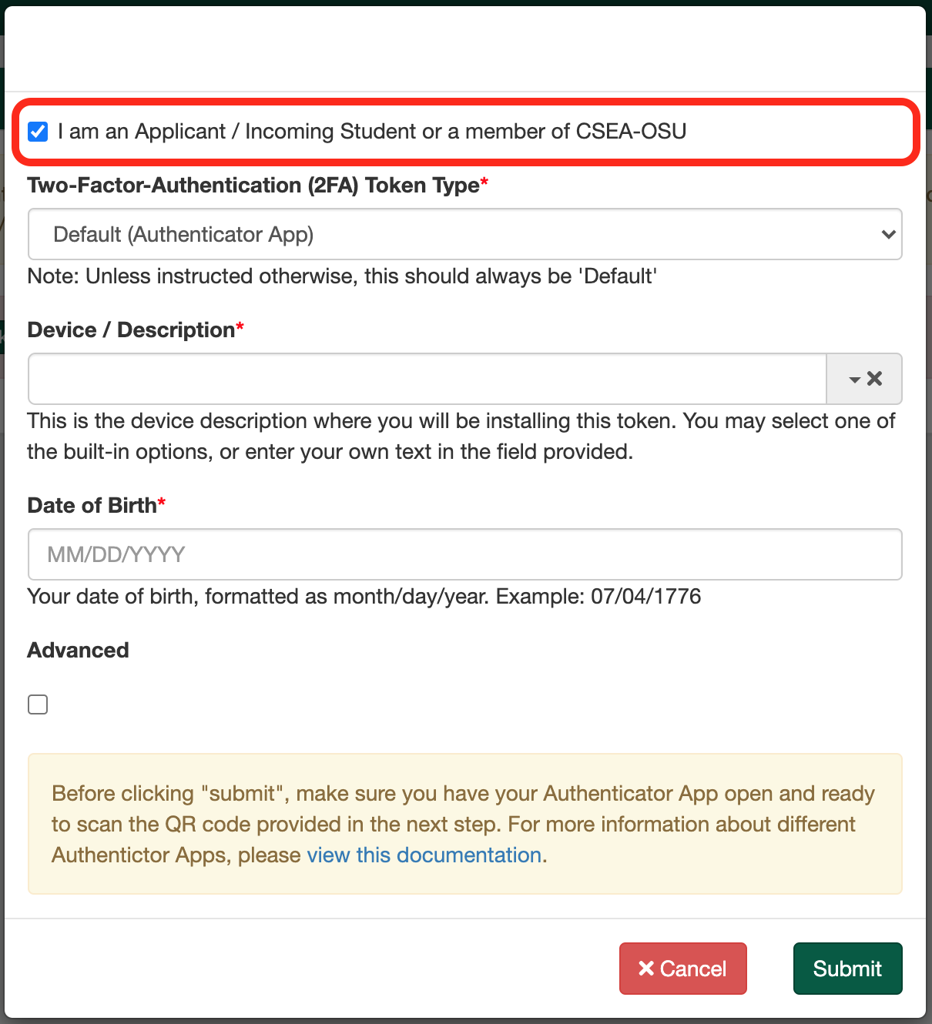Click the chevron arrow on Token Type select
The width and height of the screenshot is (932, 1024).
[888, 234]
